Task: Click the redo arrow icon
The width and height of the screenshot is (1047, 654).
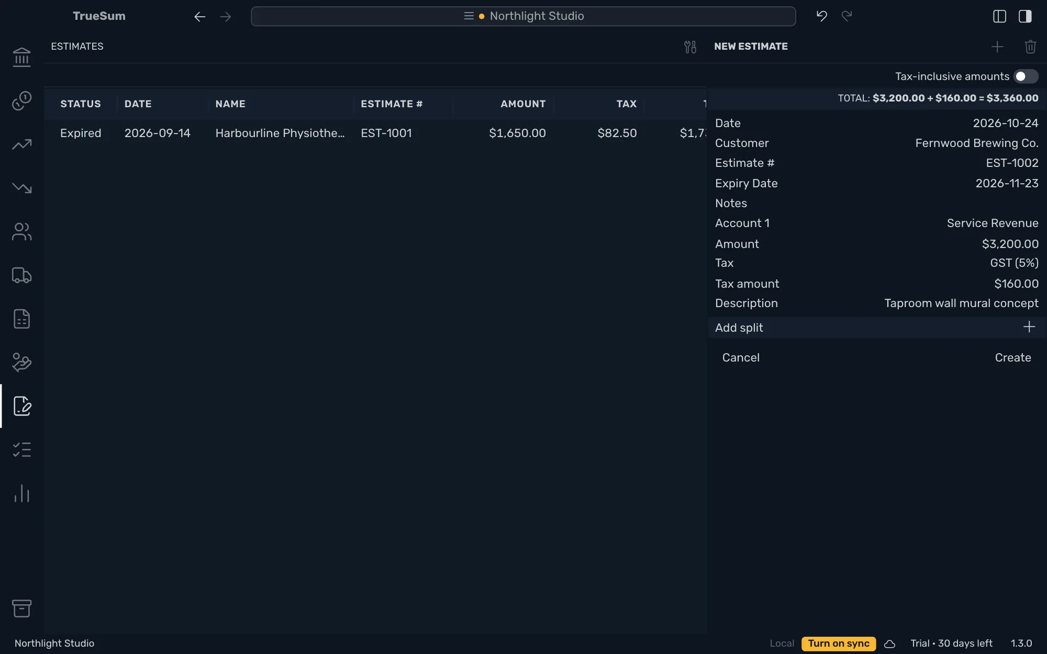Action: point(846,16)
